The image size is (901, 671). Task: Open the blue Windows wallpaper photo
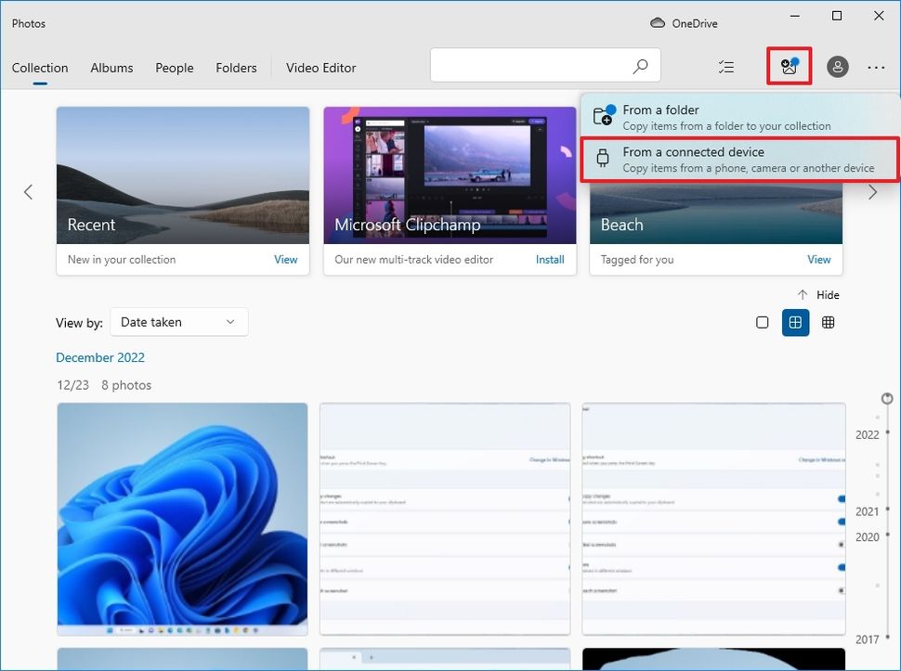(182, 519)
